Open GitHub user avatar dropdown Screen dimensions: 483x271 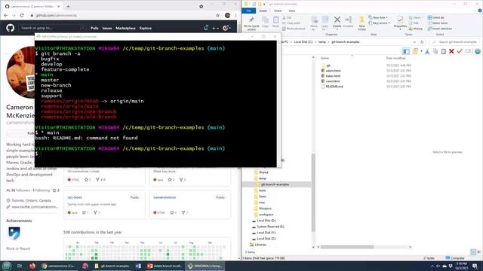[226, 29]
